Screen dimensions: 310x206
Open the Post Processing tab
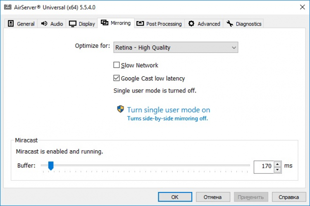pos(160,24)
